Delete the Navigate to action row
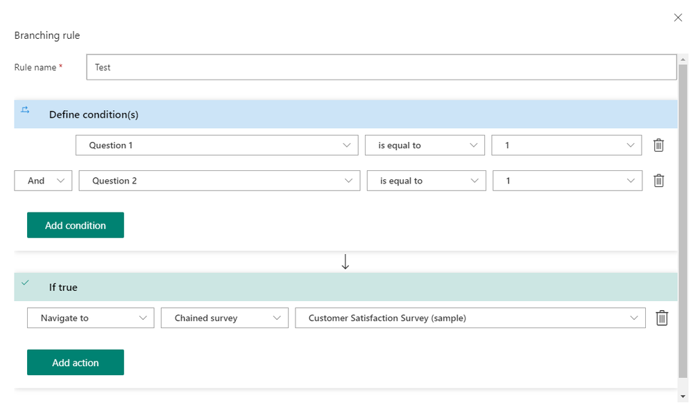 pyautogui.click(x=662, y=318)
